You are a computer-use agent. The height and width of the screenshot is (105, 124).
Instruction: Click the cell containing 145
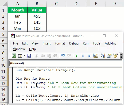click(37, 22)
